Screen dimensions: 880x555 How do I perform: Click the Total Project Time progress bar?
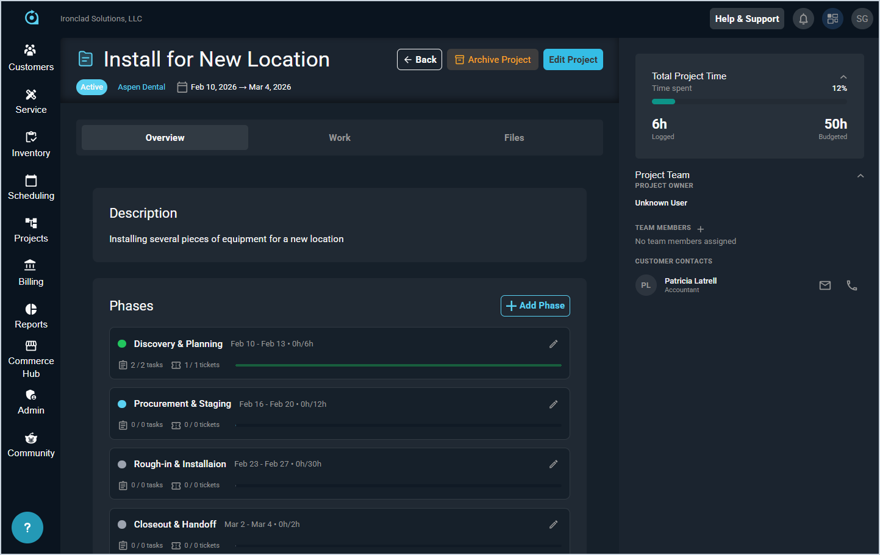point(749,102)
